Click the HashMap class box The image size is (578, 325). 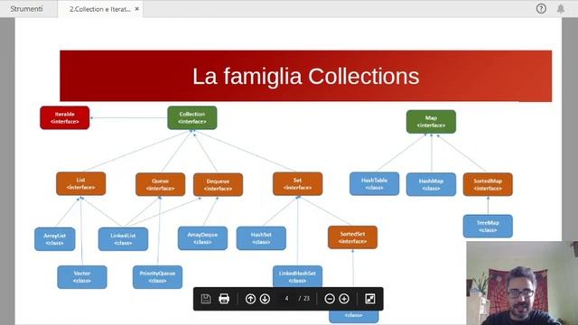pos(431,184)
